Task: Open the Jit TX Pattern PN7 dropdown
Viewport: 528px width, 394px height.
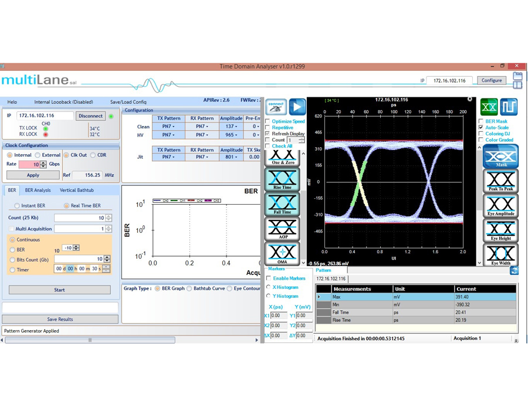Action: click(168, 157)
